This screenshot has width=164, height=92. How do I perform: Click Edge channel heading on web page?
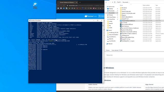(149, 85)
